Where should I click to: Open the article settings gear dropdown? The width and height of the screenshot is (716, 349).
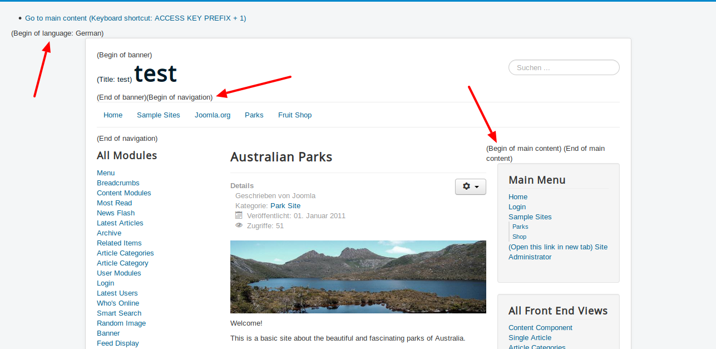click(470, 186)
